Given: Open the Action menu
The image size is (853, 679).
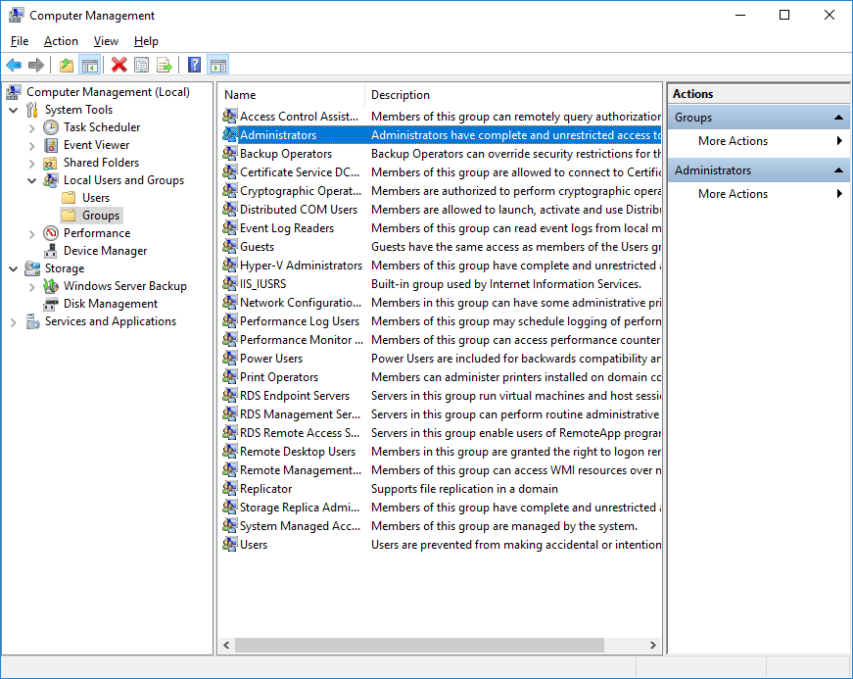Looking at the screenshot, I should [x=61, y=41].
